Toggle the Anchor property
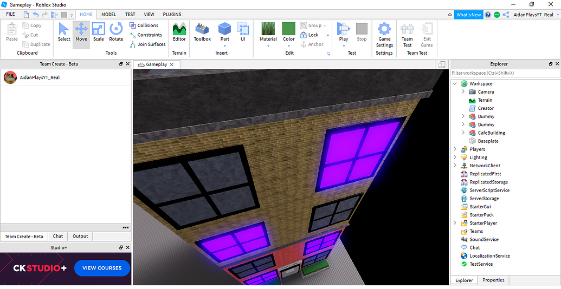 point(312,44)
